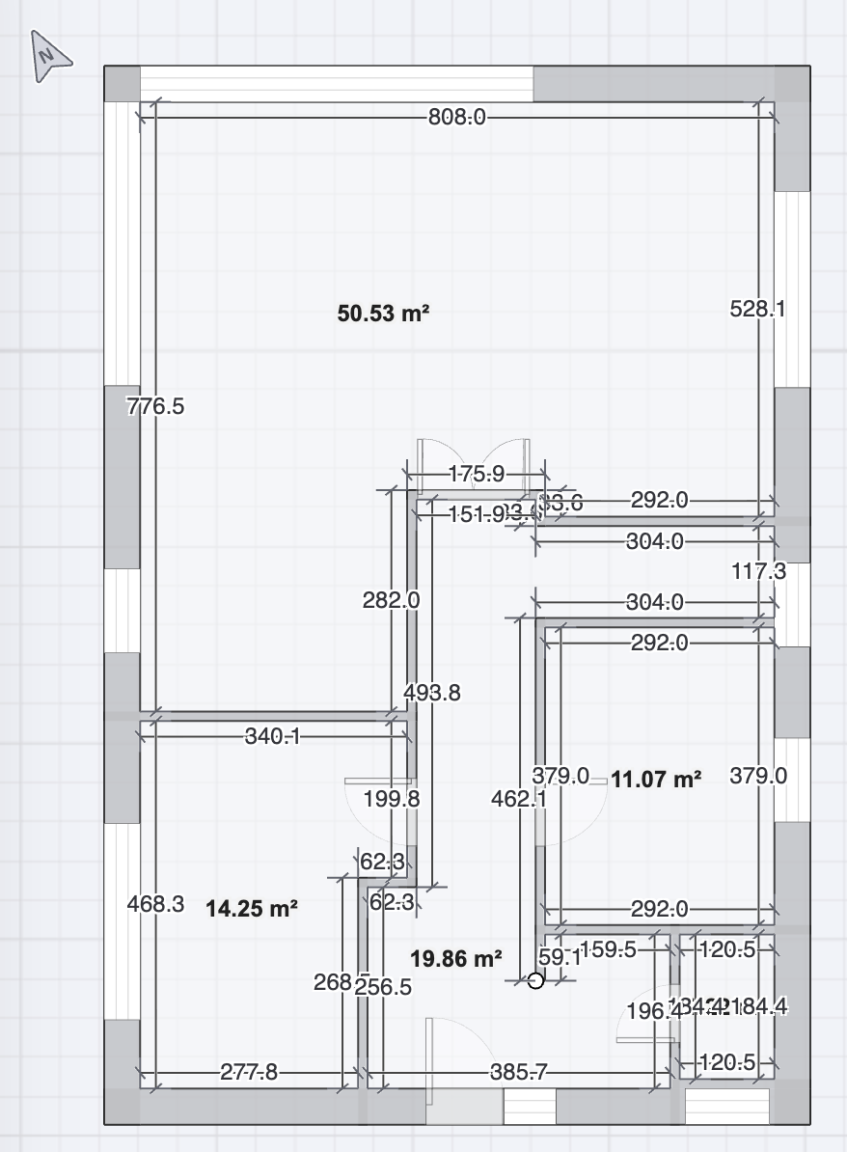
Task: Click the 808.0 wall dimension label
Action: click(x=457, y=117)
